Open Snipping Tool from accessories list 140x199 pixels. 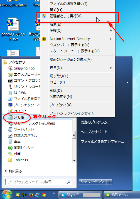(x=22, y=68)
